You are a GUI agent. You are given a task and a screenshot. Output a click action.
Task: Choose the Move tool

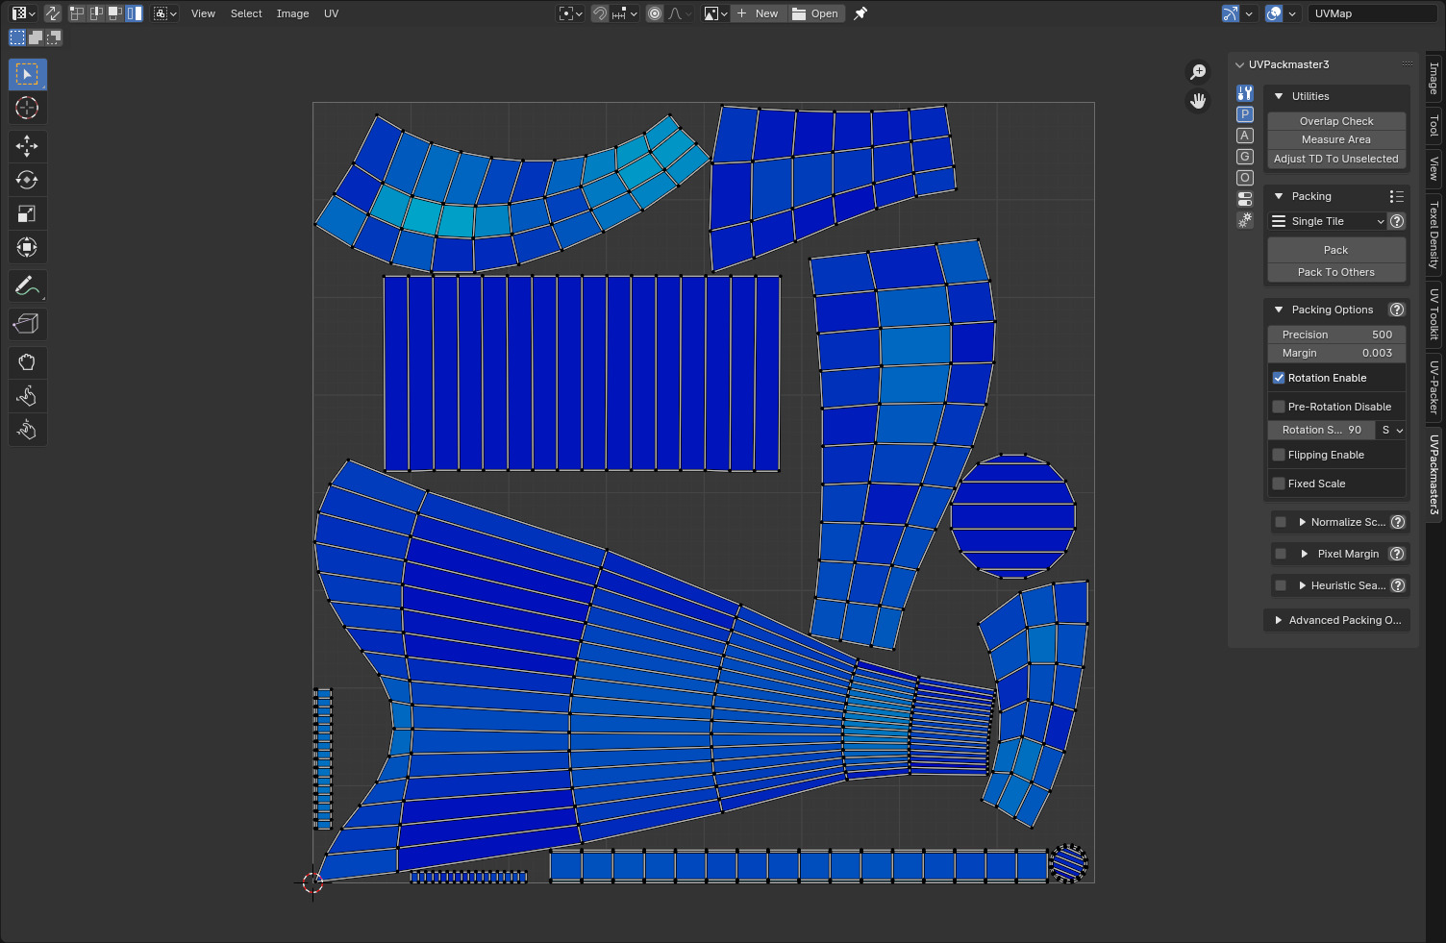click(27, 146)
